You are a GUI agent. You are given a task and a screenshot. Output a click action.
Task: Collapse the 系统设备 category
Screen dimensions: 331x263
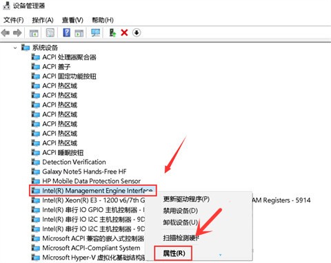[x=15, y=48]
